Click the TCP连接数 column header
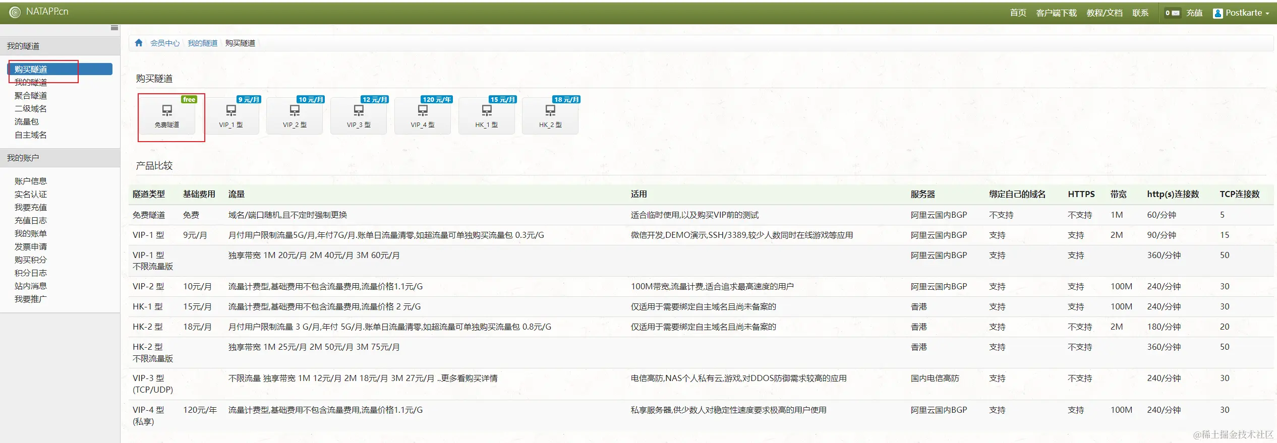Viewport: 1277px width, 443px height. [x=1240, y=194]
